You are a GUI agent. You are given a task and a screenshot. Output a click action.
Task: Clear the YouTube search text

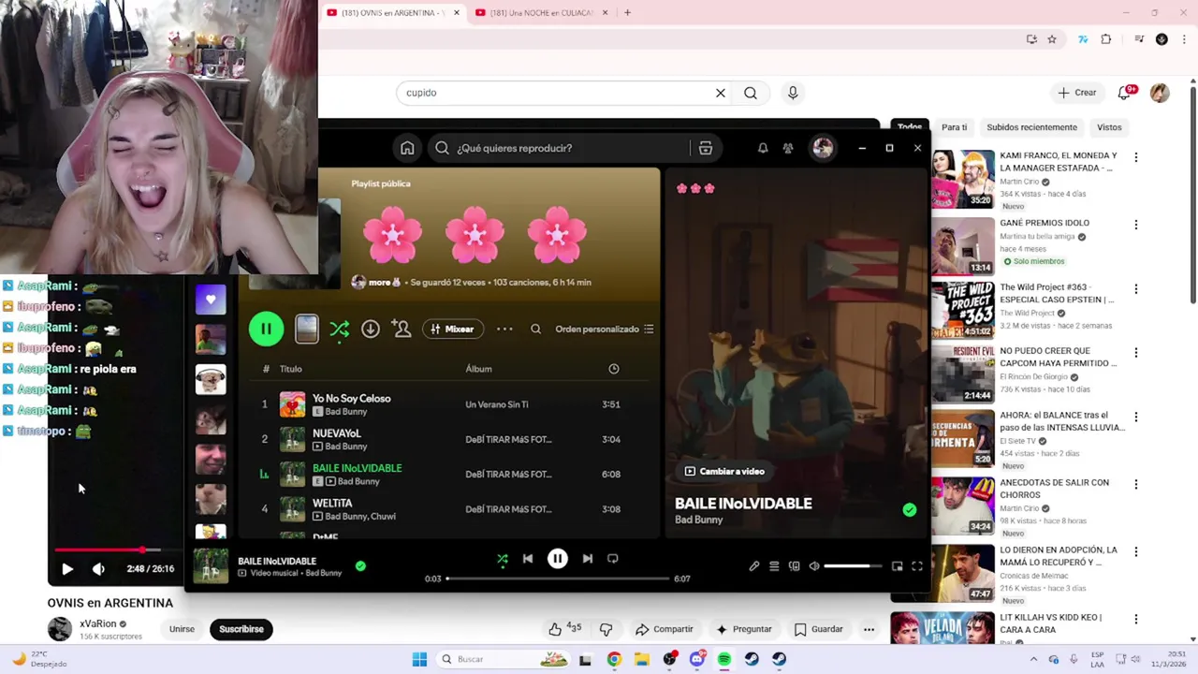pos(721,93)
